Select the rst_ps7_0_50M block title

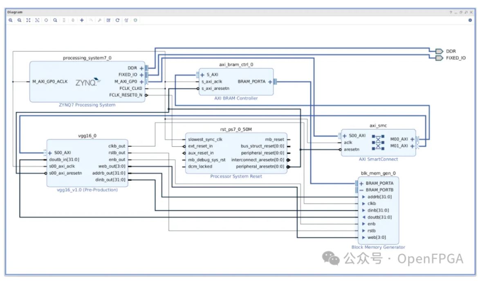click(x=236, y=129)
